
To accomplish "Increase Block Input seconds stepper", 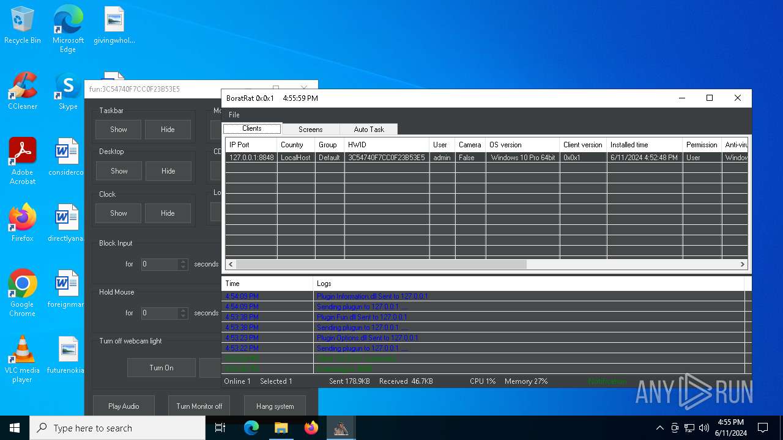I will pos(183,262).
